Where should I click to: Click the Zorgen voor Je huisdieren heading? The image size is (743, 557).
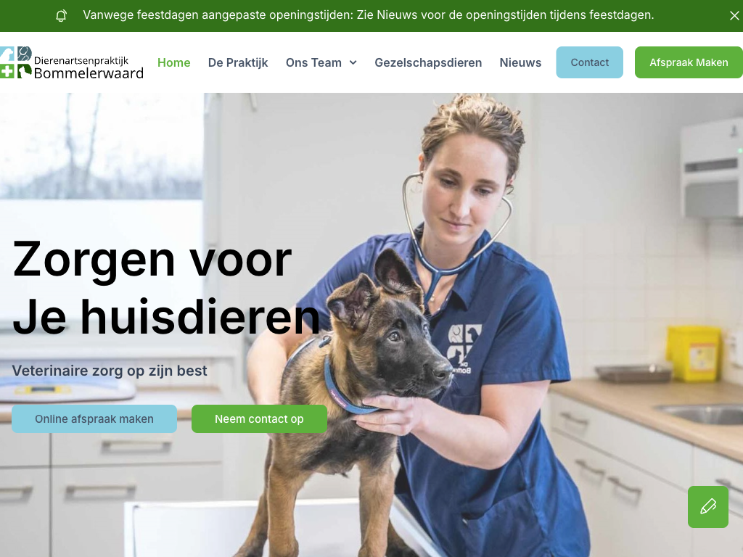pyautogui.click(x=166, y=287)
